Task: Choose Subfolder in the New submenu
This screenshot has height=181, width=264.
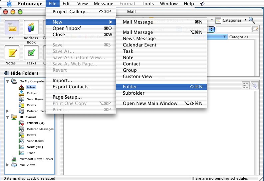Action: (x=161, y=93)
